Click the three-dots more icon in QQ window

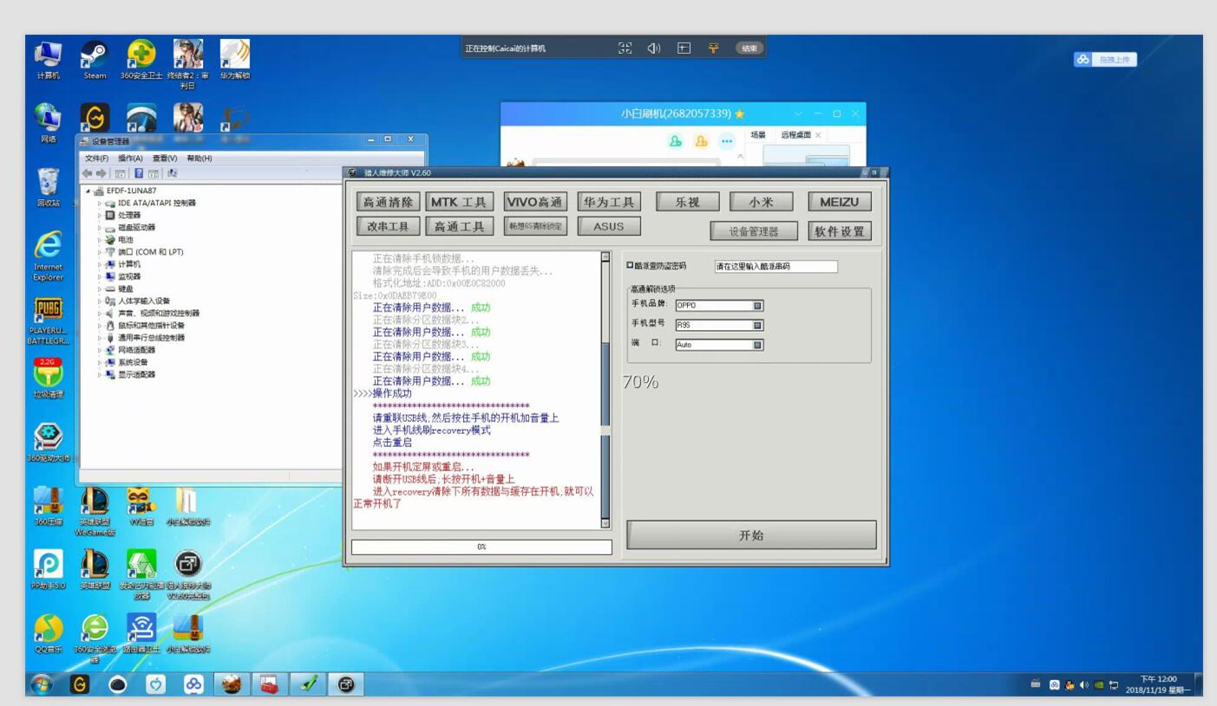tap(726, 141)
